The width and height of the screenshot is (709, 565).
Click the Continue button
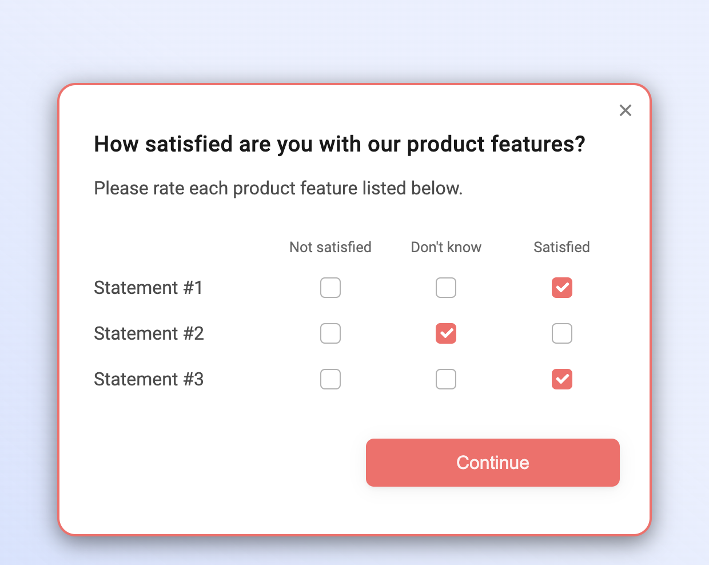pos(492,463)
